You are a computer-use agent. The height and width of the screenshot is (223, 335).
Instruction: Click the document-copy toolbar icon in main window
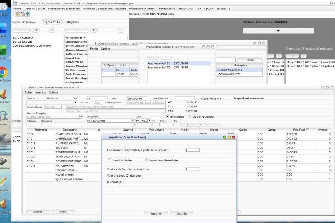click(x=23, y=14)
